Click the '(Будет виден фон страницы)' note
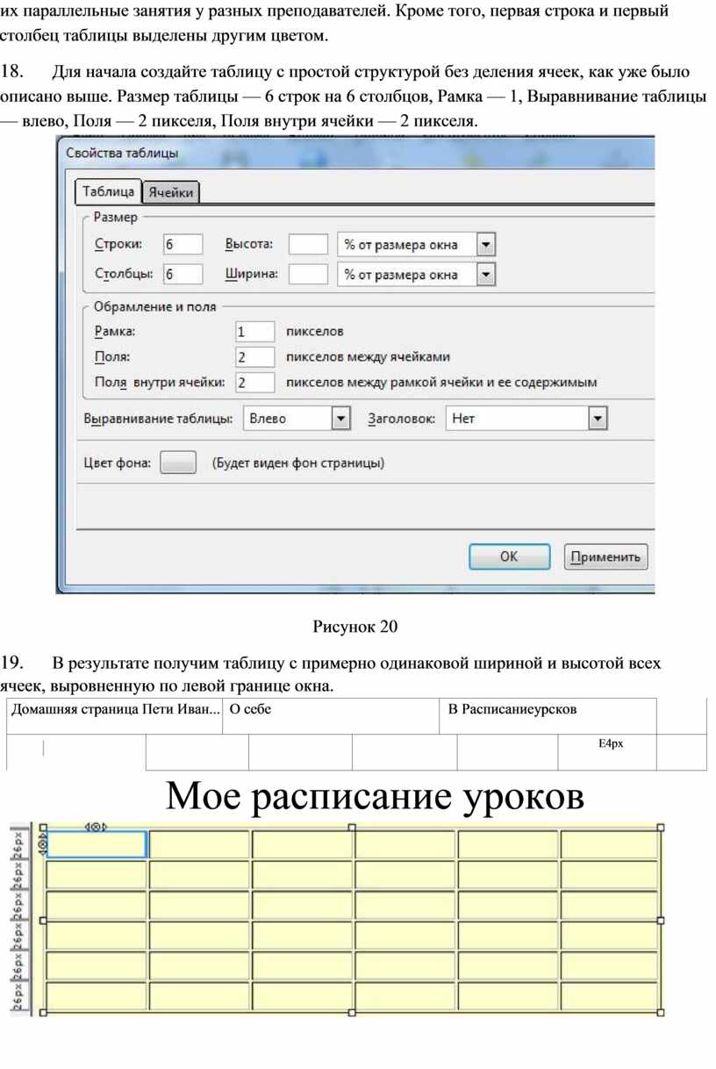716x1069 pixels. tap(299, 463)
